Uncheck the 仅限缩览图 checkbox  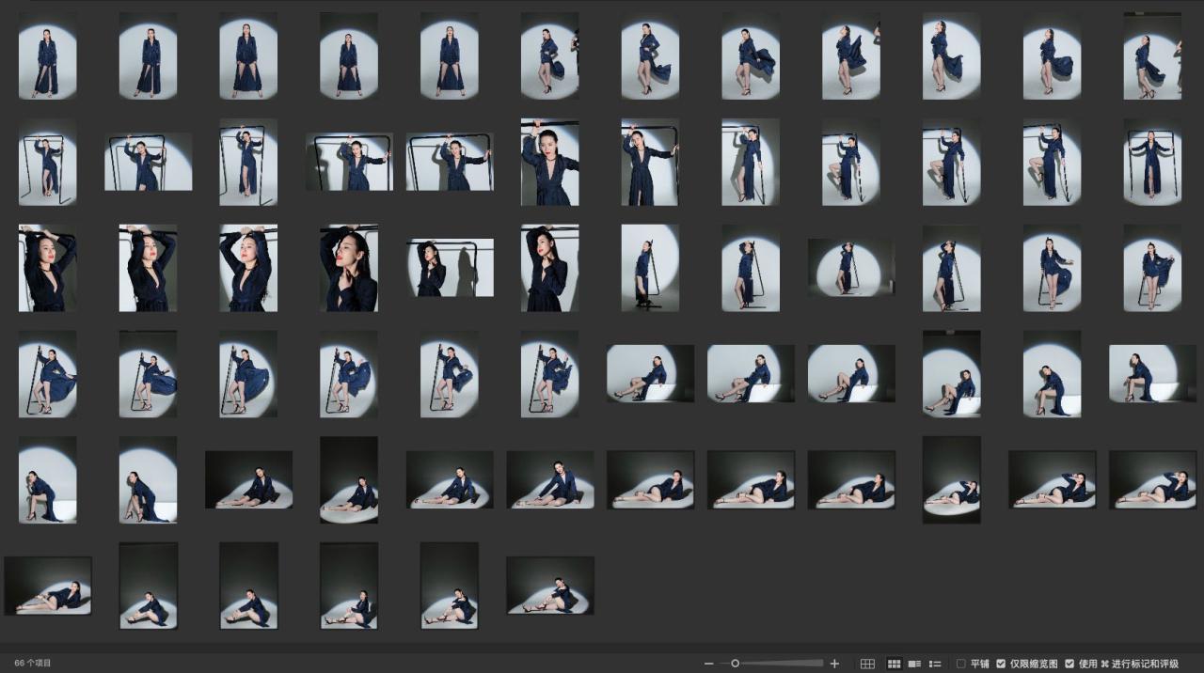(x=1001, y=664)
